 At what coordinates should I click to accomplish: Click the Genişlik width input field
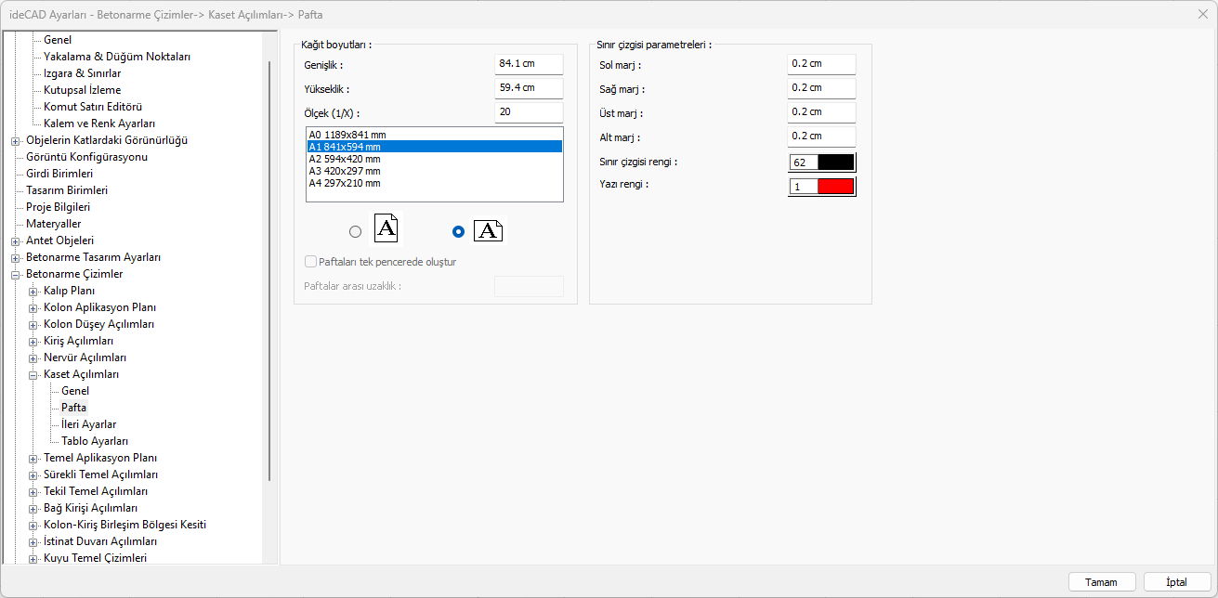[529, 64]
